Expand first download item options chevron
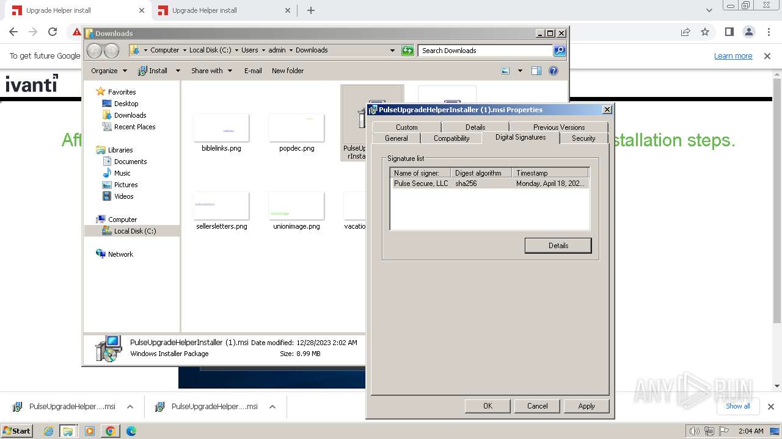This screenshot has height=439, width=782. point(130,407)
